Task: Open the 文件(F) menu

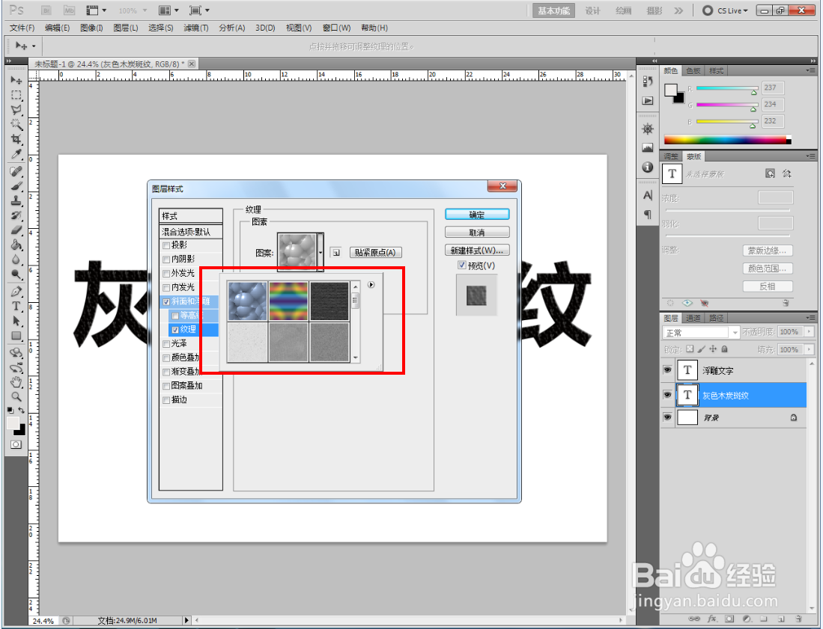Action: [x=22, y=28]
